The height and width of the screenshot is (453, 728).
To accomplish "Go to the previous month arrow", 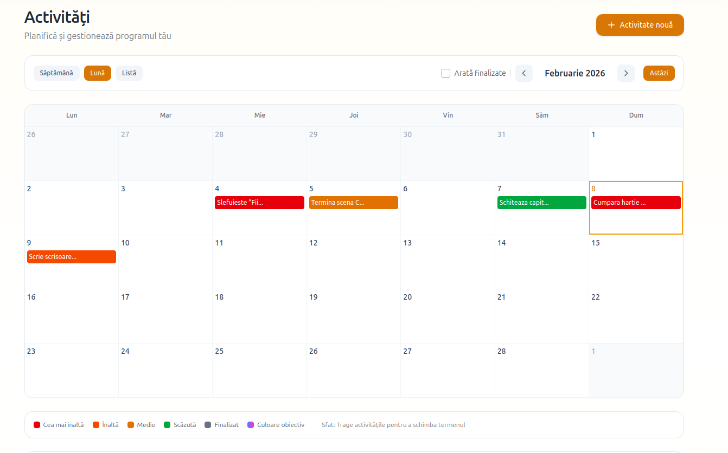I will (524, 73).
